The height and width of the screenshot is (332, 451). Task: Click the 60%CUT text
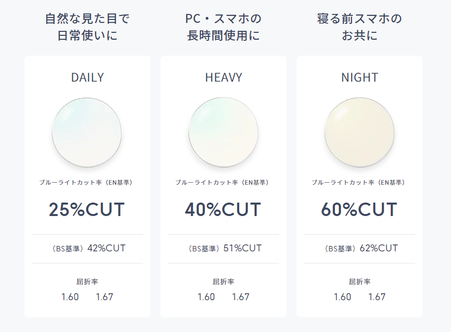pos(359,210)
